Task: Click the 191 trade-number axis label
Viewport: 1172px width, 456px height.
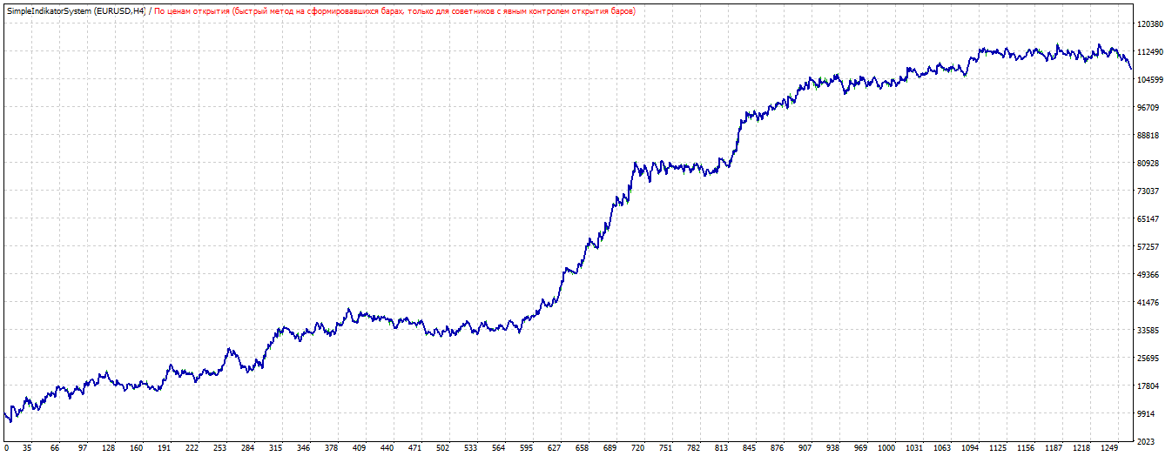Action: click(164, 449)
